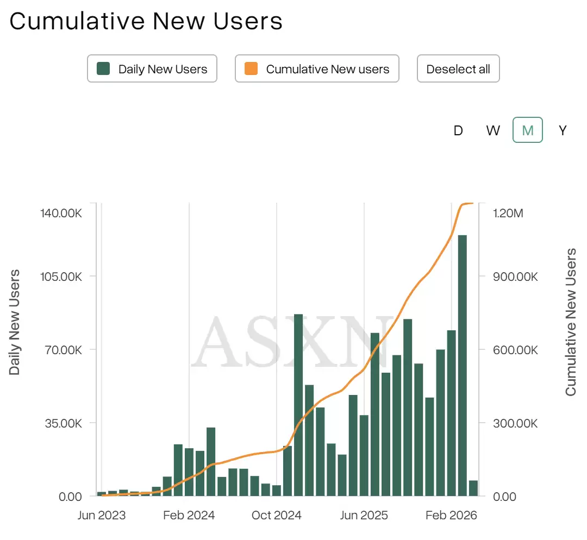This screenshot has height=540, width=587.
Task: Click the orange Cumulative swatch
Action: (x=251, y=68)
